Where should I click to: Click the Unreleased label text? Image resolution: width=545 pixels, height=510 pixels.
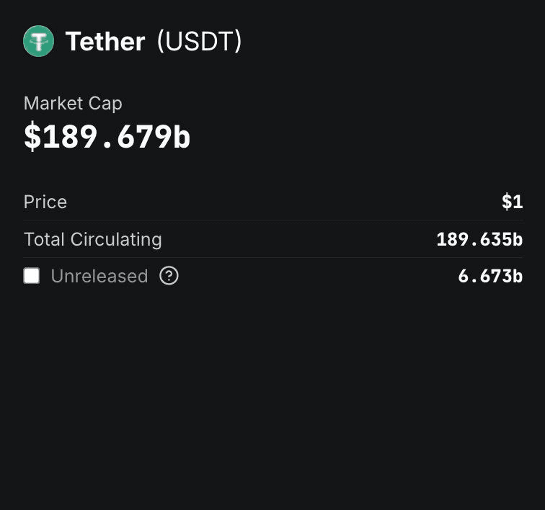pos(99,276)
